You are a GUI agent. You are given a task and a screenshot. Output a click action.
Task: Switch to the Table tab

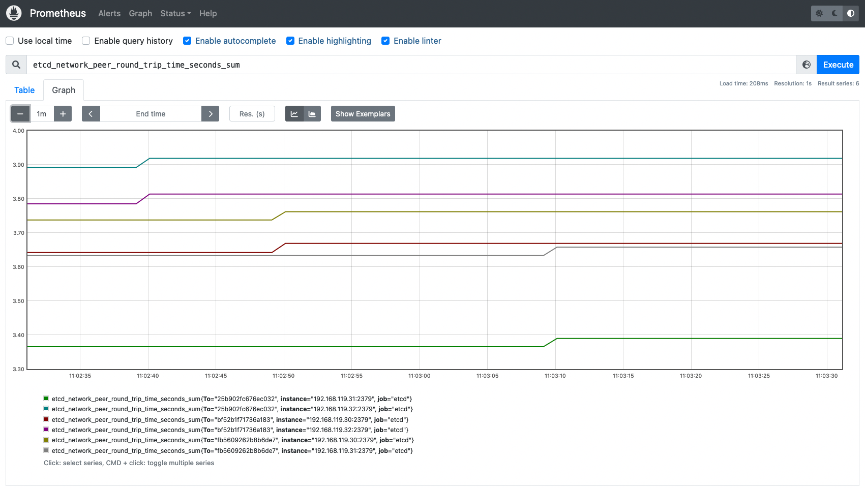point(24,90)
